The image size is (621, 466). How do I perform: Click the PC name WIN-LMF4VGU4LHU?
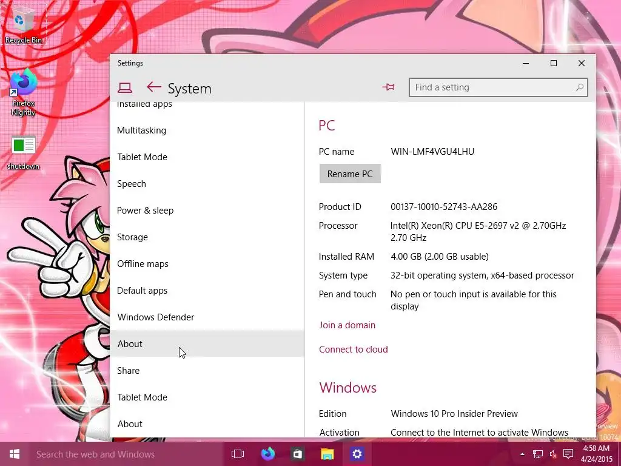pos(432,151)
